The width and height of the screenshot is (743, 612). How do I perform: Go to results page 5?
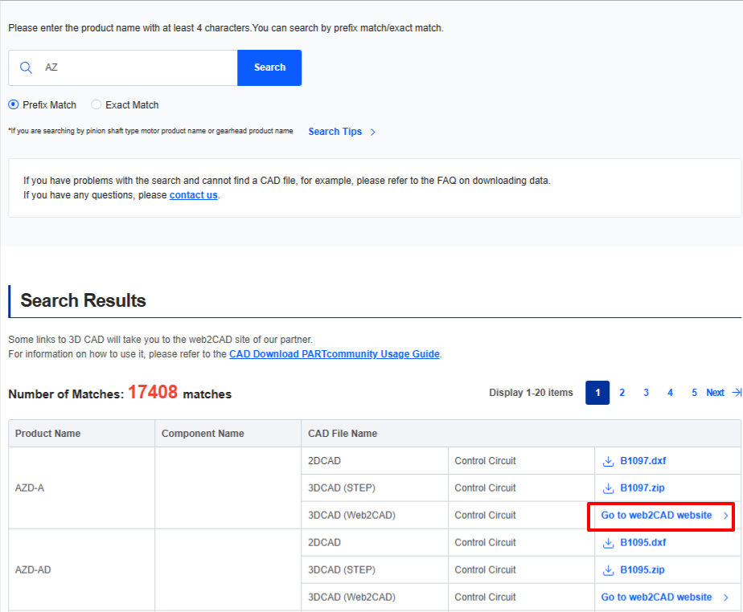pos(694,393)
